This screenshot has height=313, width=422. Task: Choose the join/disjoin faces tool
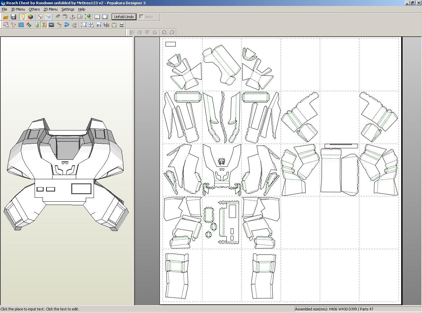point(14,25)
